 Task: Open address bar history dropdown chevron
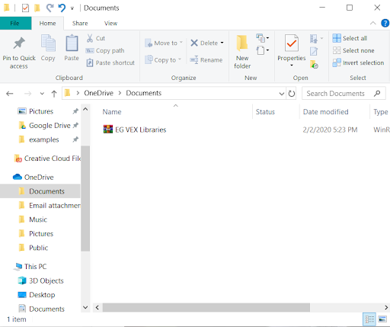pyautogui.click(x=282, y=94)
